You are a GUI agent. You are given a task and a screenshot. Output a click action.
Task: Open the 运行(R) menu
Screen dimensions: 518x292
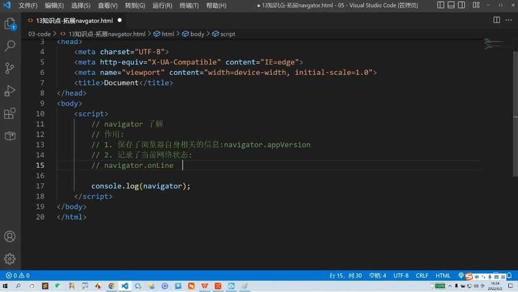click(162, 6)
